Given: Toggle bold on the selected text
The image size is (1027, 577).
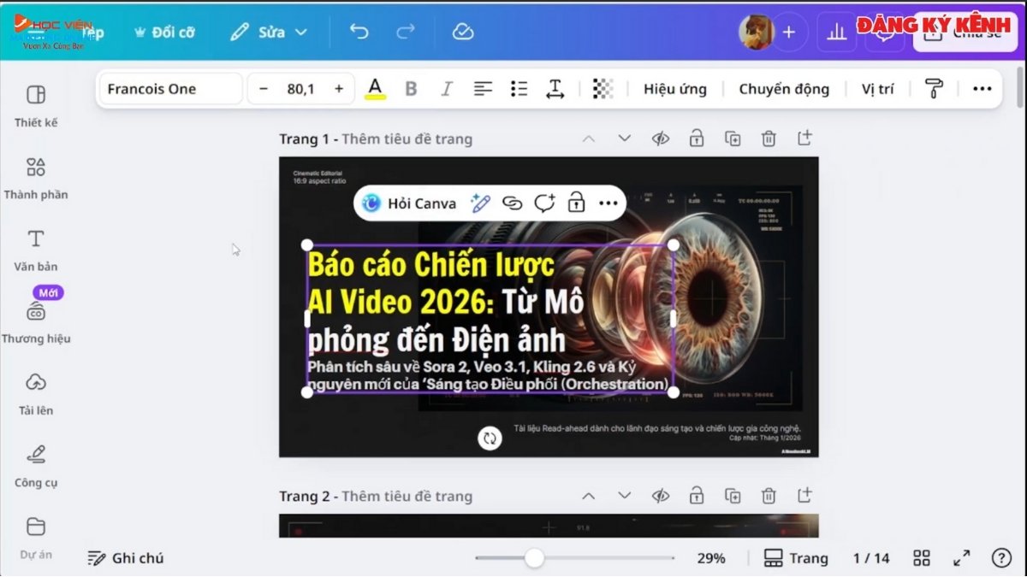Looking at the screenshot, I should pos(411,88).
